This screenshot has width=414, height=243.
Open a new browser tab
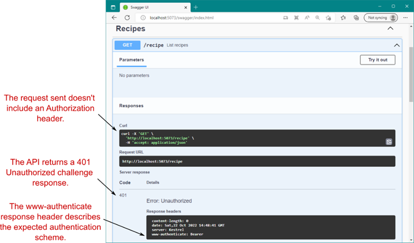pos(196,7)
